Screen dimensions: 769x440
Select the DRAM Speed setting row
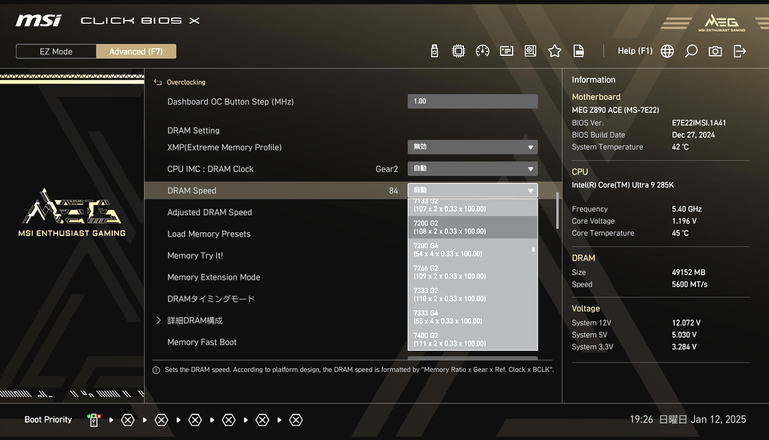(x=352, y=190)
